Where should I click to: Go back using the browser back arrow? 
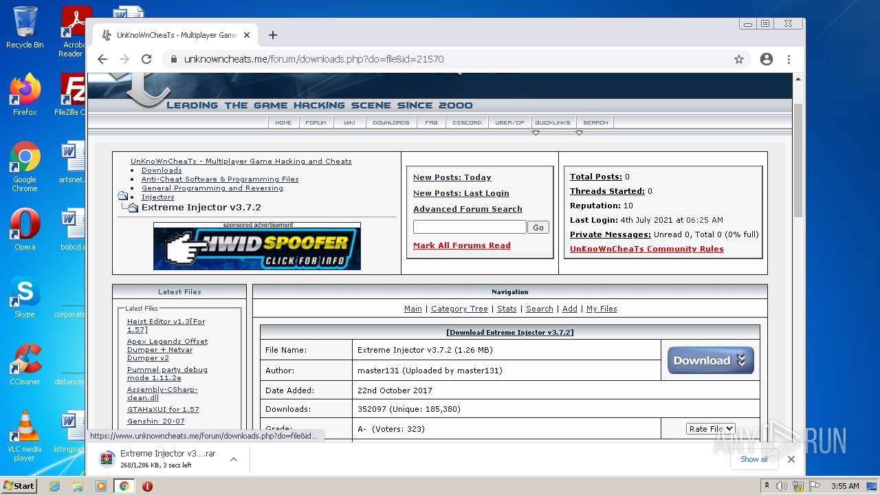pyautogui.click(x=102, y=59)
